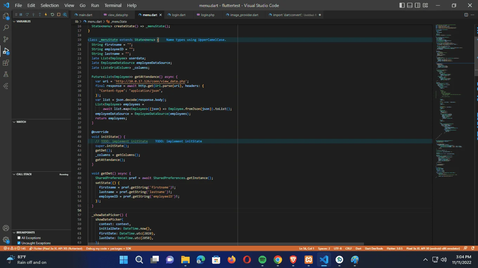Image resolution: width=478 pixels, height=268 pixels.
Task: Open the Testing flask view
Action: (x=6, y=74)
